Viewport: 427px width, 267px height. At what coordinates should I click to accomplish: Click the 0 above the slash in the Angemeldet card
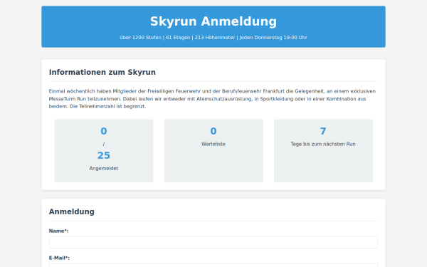tap(104, 131)
